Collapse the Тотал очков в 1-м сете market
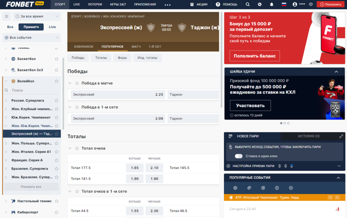This screenshot has width=347, height=218. click(70, 191)
